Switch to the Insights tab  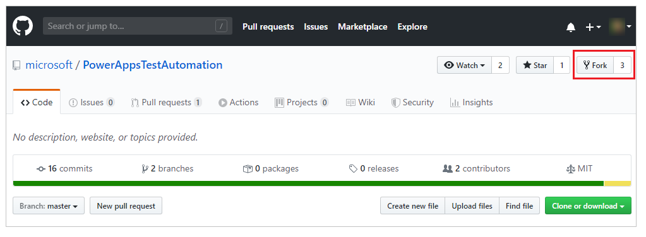pos(471,103)
